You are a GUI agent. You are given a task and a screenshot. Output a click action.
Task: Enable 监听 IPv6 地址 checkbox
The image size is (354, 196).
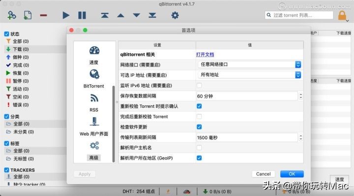[x=199, y=86]
